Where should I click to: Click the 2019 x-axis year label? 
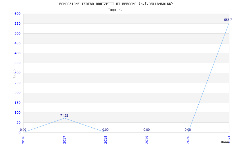pyautogui.click(x=147, y=140)
